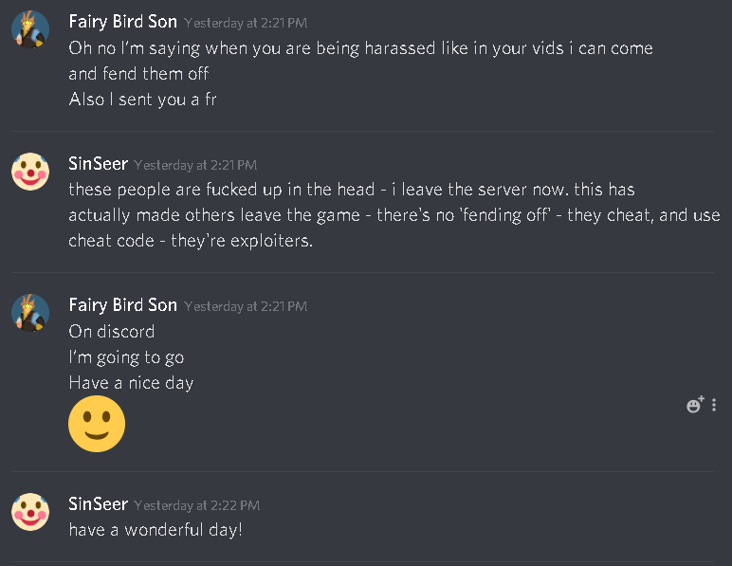Click first 'Yesterday at 2:21 PM' timestamp
732x566 pixels.
(x=246, y=23)
